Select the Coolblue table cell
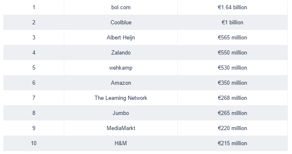This screenshot has width=292, height=154. tap(121, 22)
